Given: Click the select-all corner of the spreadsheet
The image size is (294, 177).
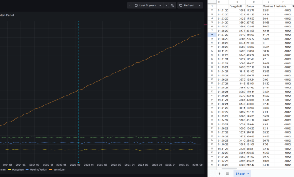Looking at the screenshot, I should coord(212,2).
